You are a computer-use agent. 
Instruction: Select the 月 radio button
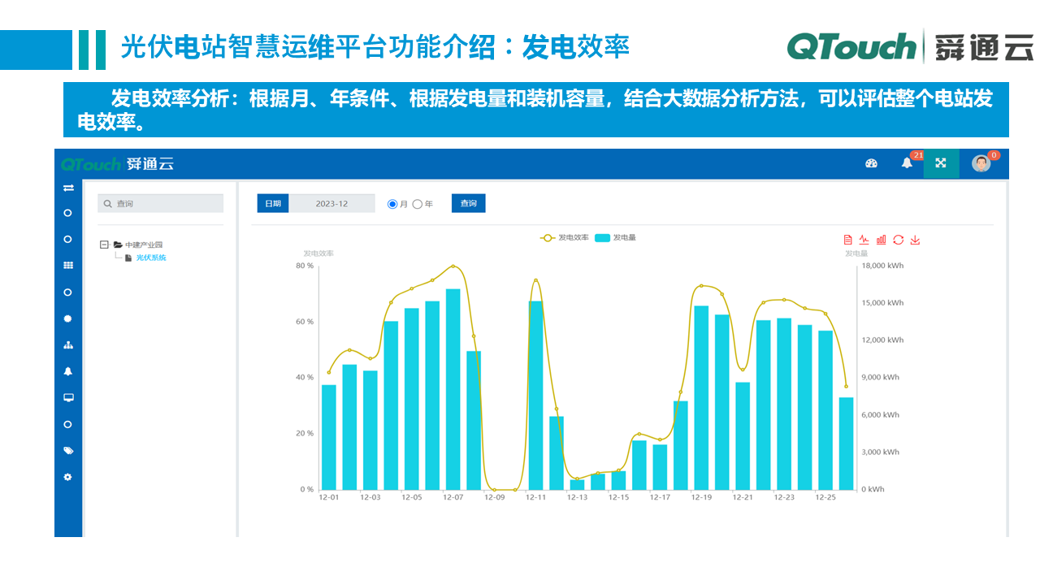click(393, 203)
